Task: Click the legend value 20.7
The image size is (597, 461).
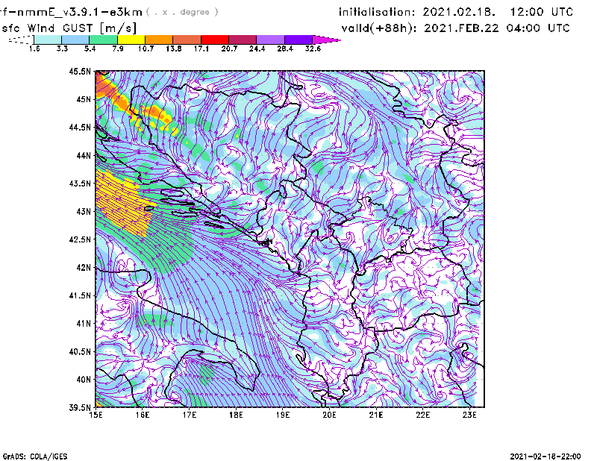Action: coord(229,48)
